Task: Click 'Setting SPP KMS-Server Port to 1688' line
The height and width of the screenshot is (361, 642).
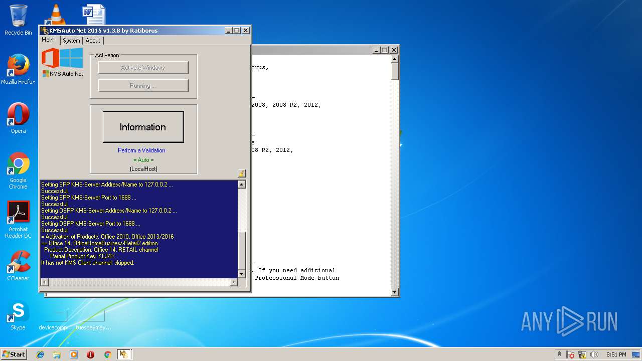Action: (x=88, y=198)
